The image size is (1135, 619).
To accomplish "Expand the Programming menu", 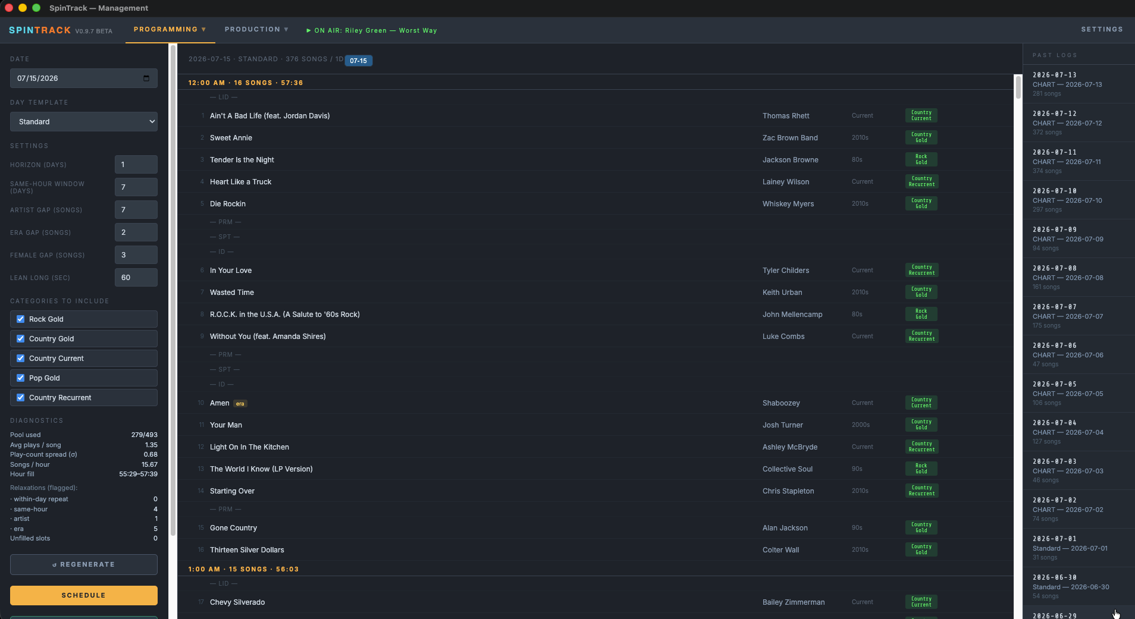I will 170,29.
